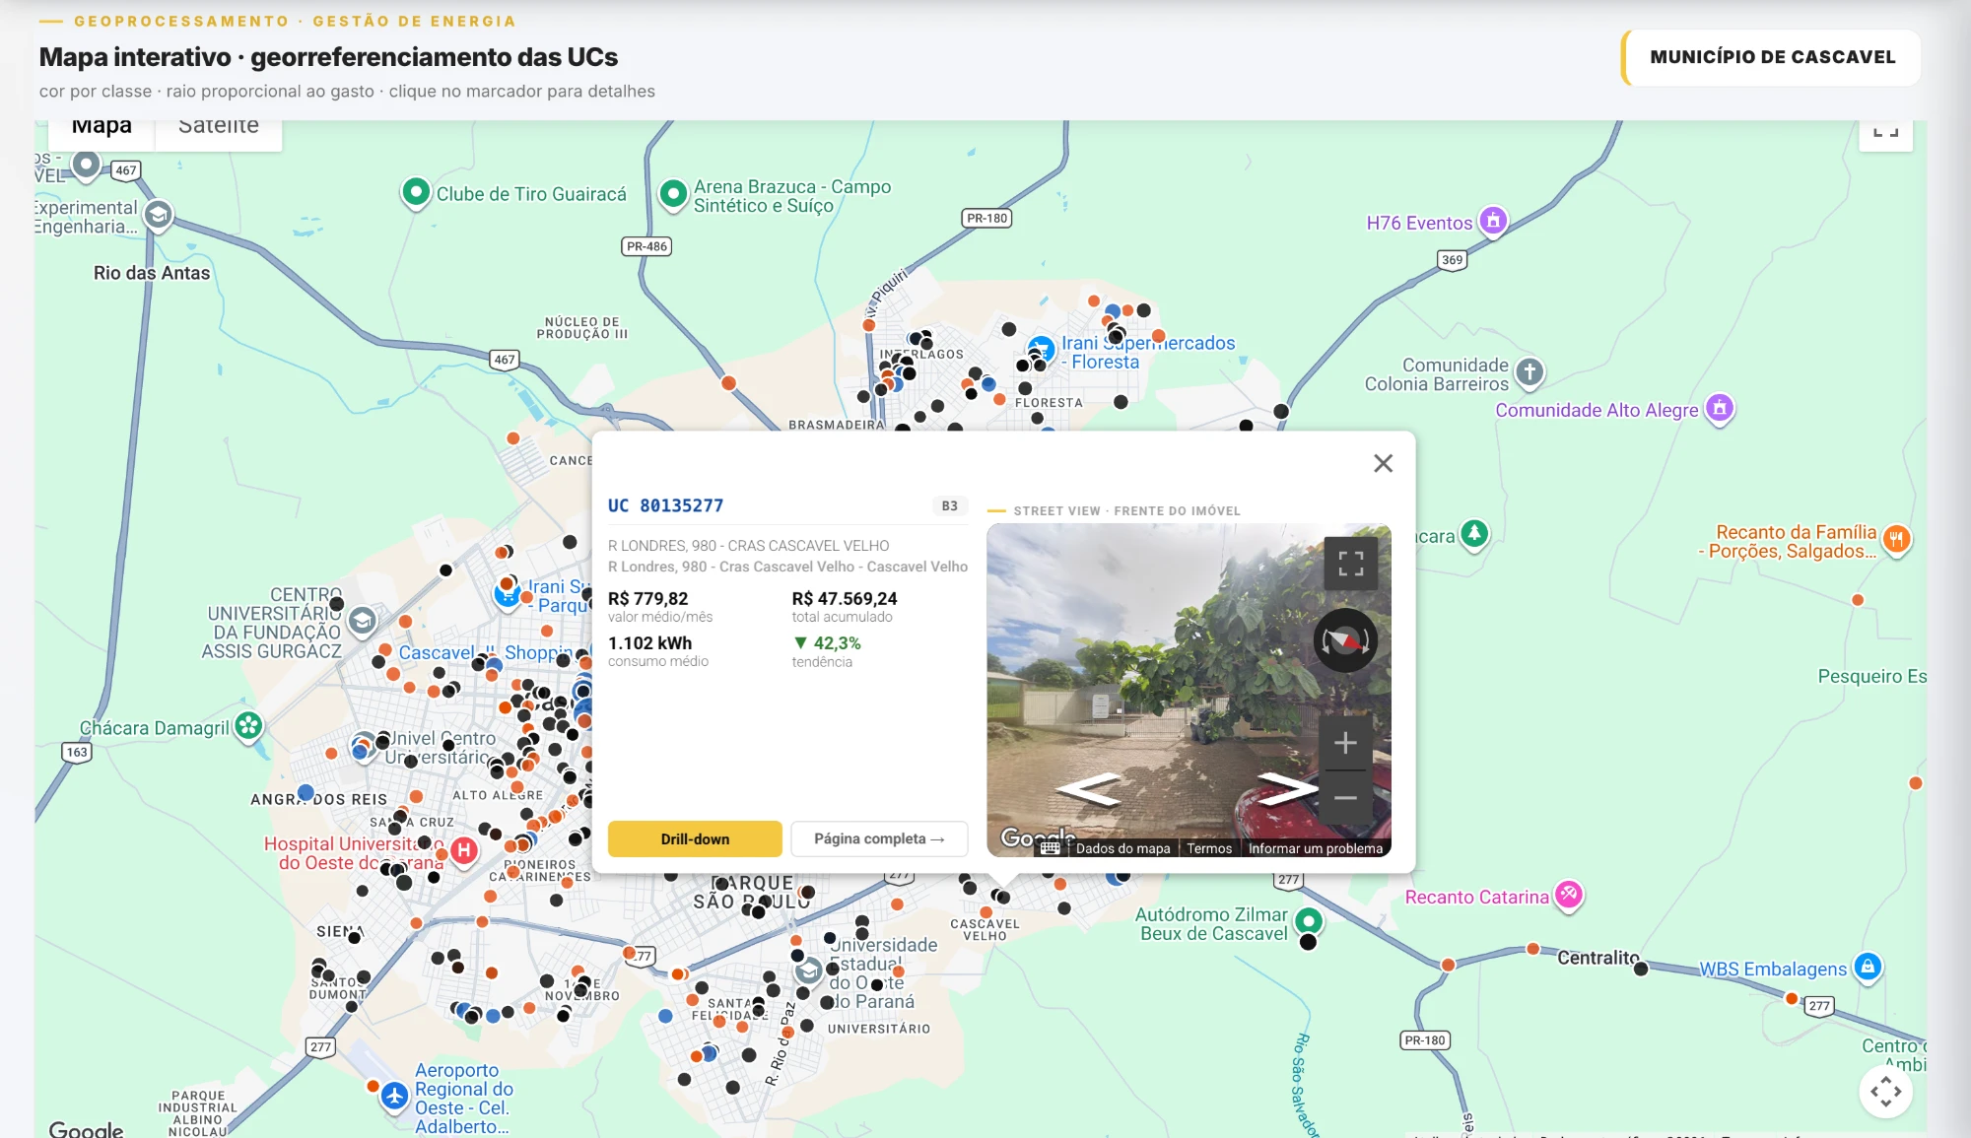Zoom in on the Street View panorama
This screenshot has width=1971, height=1138.
click(1345, 743)
